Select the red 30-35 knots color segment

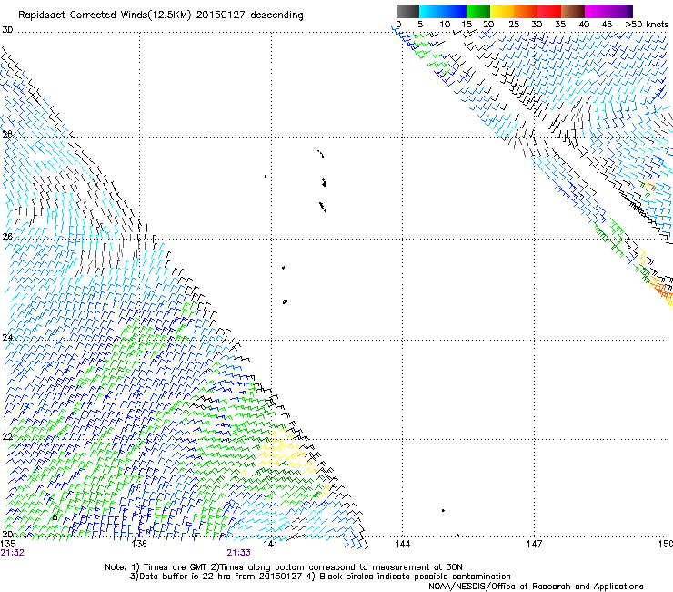(549, 11)
